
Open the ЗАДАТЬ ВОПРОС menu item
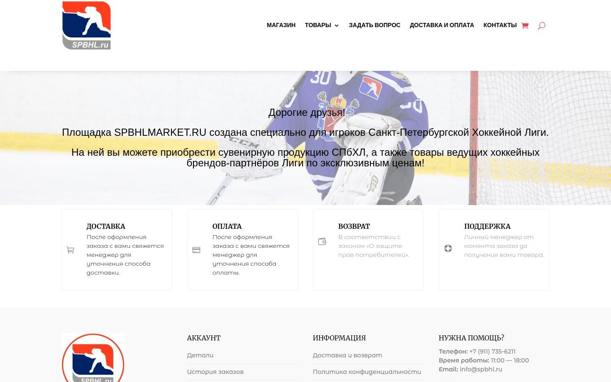(x=375, y=25)
